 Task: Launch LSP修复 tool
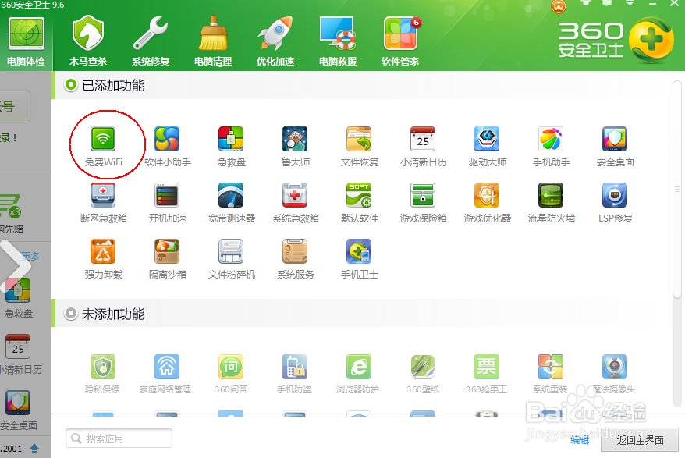coord(615,203)
